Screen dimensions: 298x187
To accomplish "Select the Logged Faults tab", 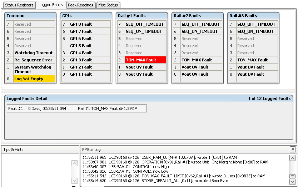I will tap(50, 5).
